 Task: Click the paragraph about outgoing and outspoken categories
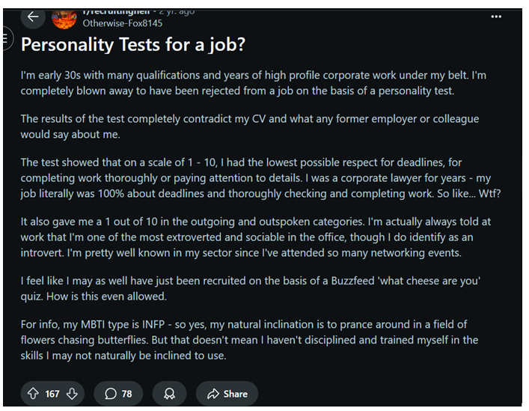tap(256, 237)
